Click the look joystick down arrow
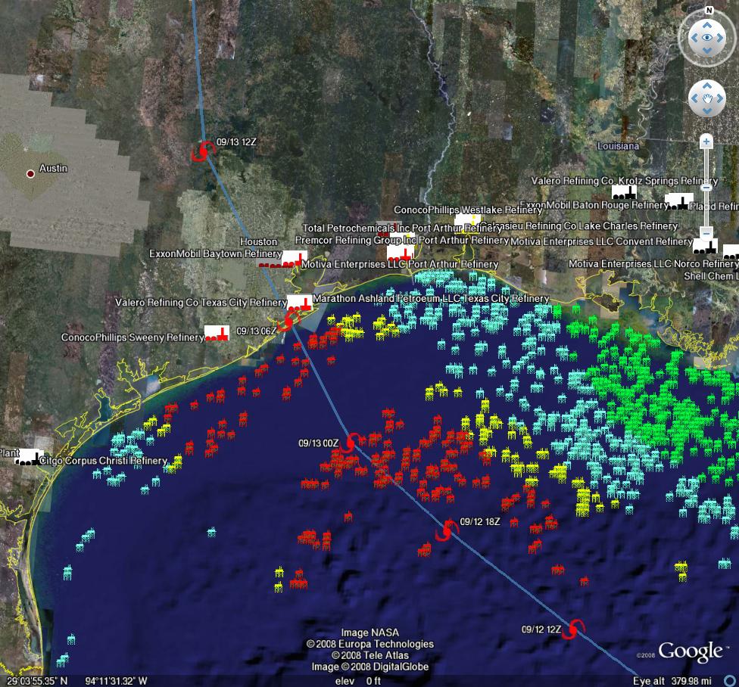The width and height of the screenshot is (739, 687). click(707, 51)
